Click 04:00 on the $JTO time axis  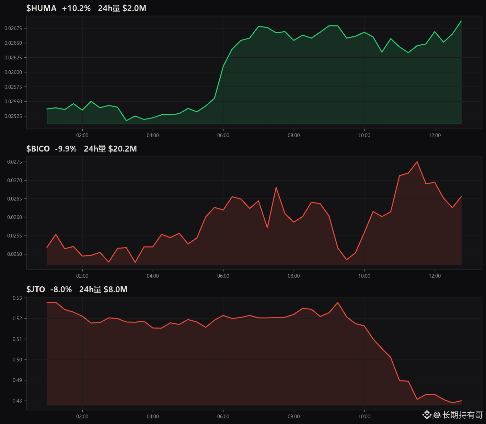[x=153, y=416]
